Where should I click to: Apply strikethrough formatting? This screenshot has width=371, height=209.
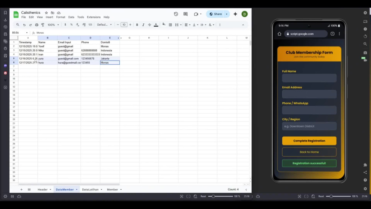pos(150,25)
